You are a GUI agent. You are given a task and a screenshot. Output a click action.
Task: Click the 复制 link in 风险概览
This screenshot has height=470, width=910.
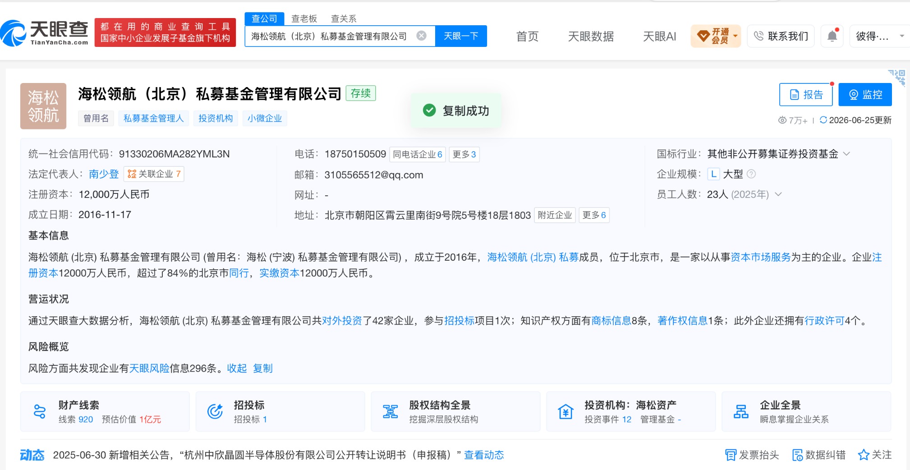(x=262, y=369)
